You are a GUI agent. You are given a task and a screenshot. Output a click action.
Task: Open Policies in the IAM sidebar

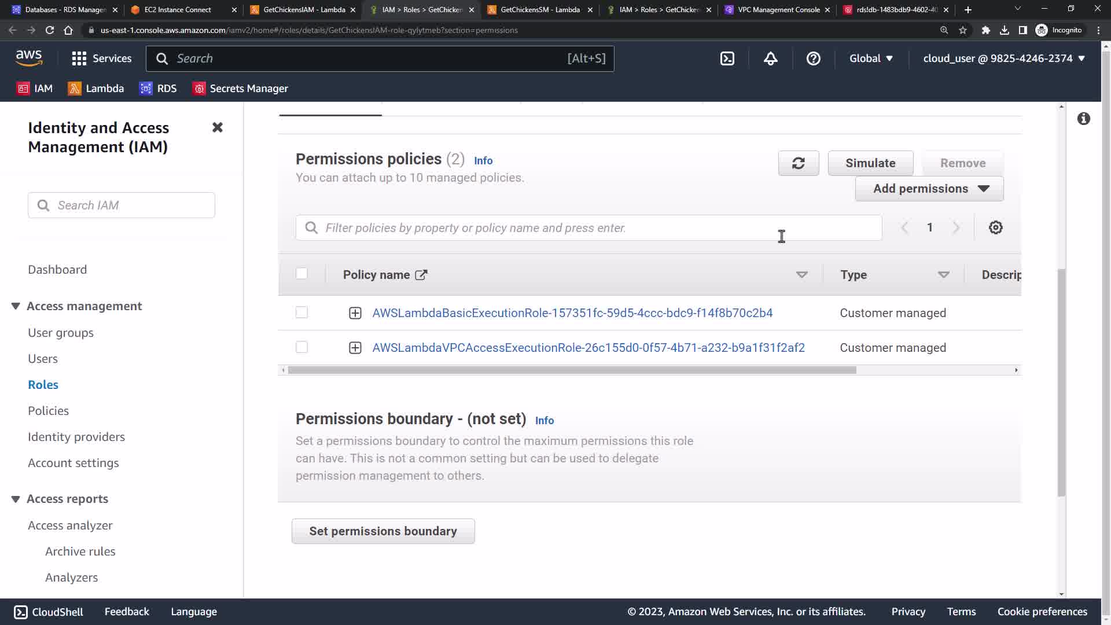tap(48, 411)
